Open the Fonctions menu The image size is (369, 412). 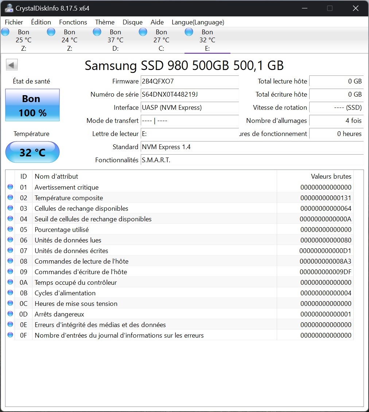(x=73, y=22)
